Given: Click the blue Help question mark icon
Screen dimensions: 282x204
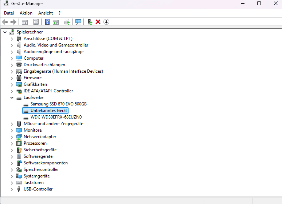Looking at the screenshot, I should point(47,22).
